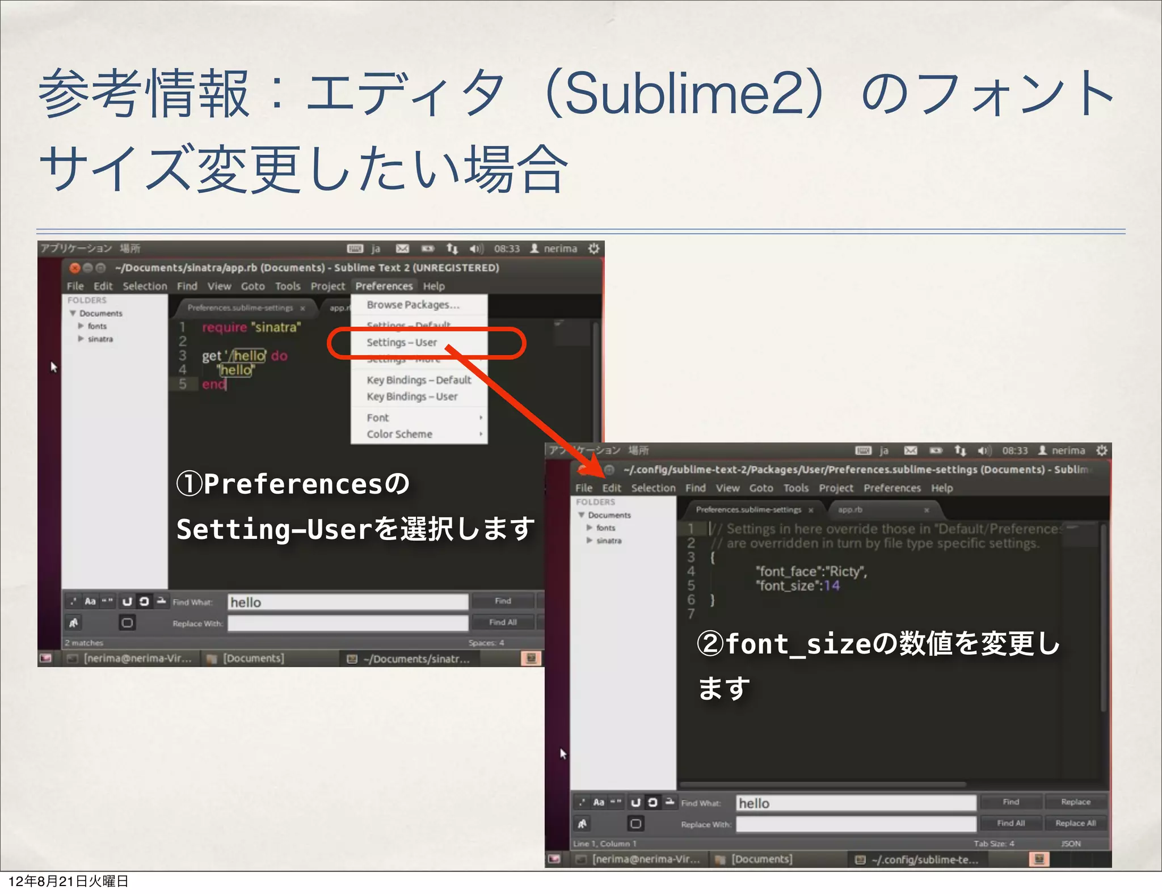Click reverse direction icon in Preferences settings window

point(635,802)
